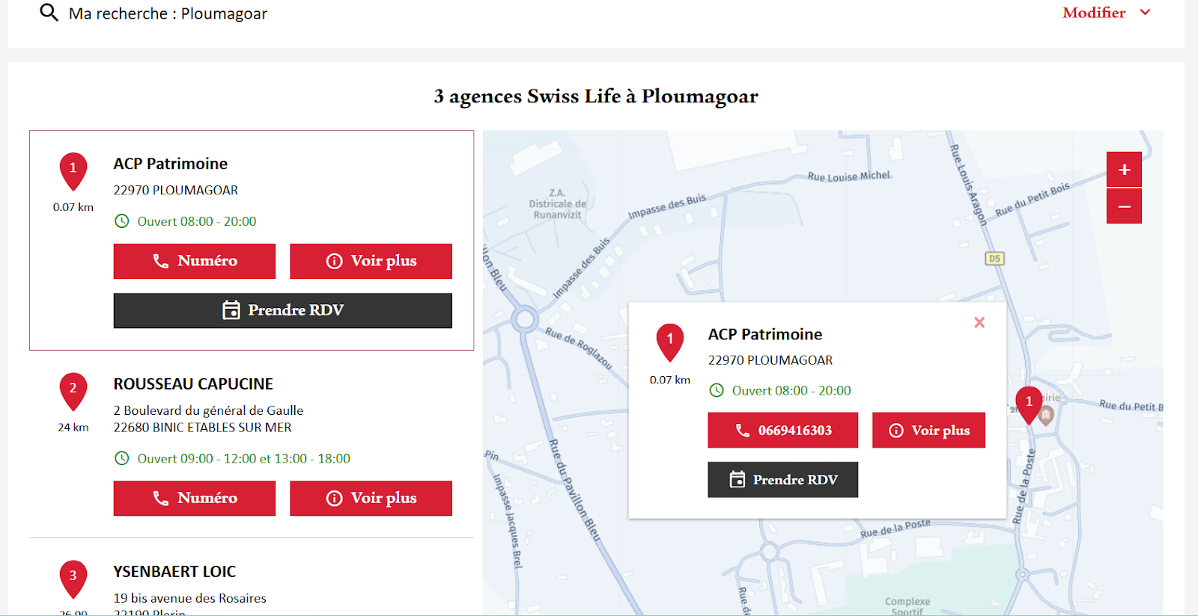Close the ACP Patrimoine map popup
The height and width of the screenshot is (616, 1198).
979,322
